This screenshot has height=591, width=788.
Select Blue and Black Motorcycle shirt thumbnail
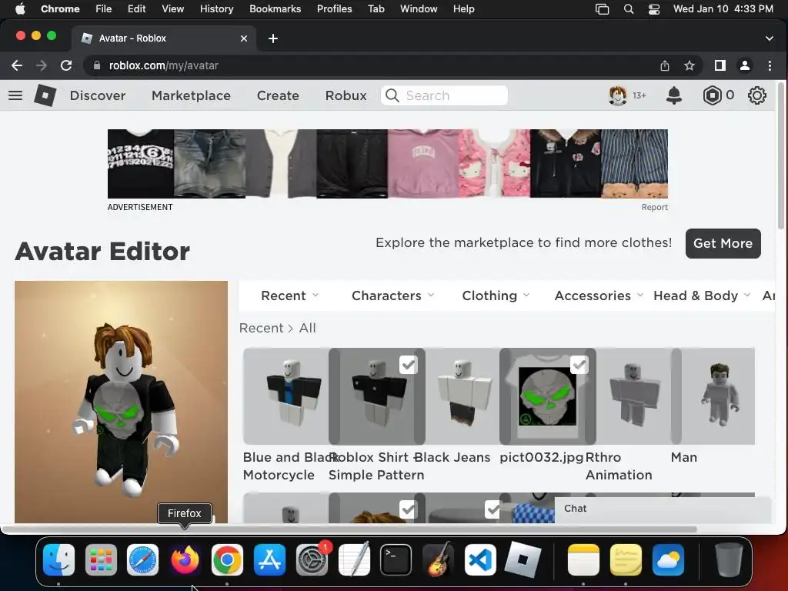[286, 396]
